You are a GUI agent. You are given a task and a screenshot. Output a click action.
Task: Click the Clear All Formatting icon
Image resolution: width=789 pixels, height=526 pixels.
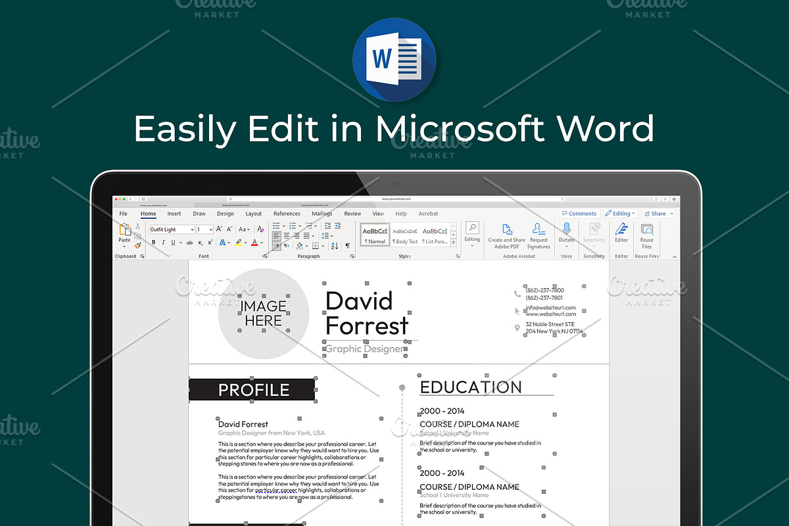pyautogui.click(x=260, y=229)
